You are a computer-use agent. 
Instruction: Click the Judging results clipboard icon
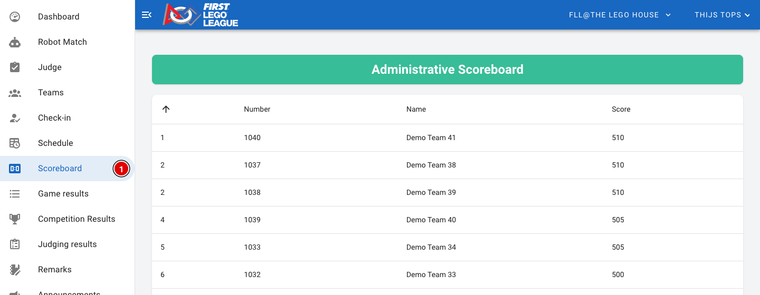pos(15,244)
